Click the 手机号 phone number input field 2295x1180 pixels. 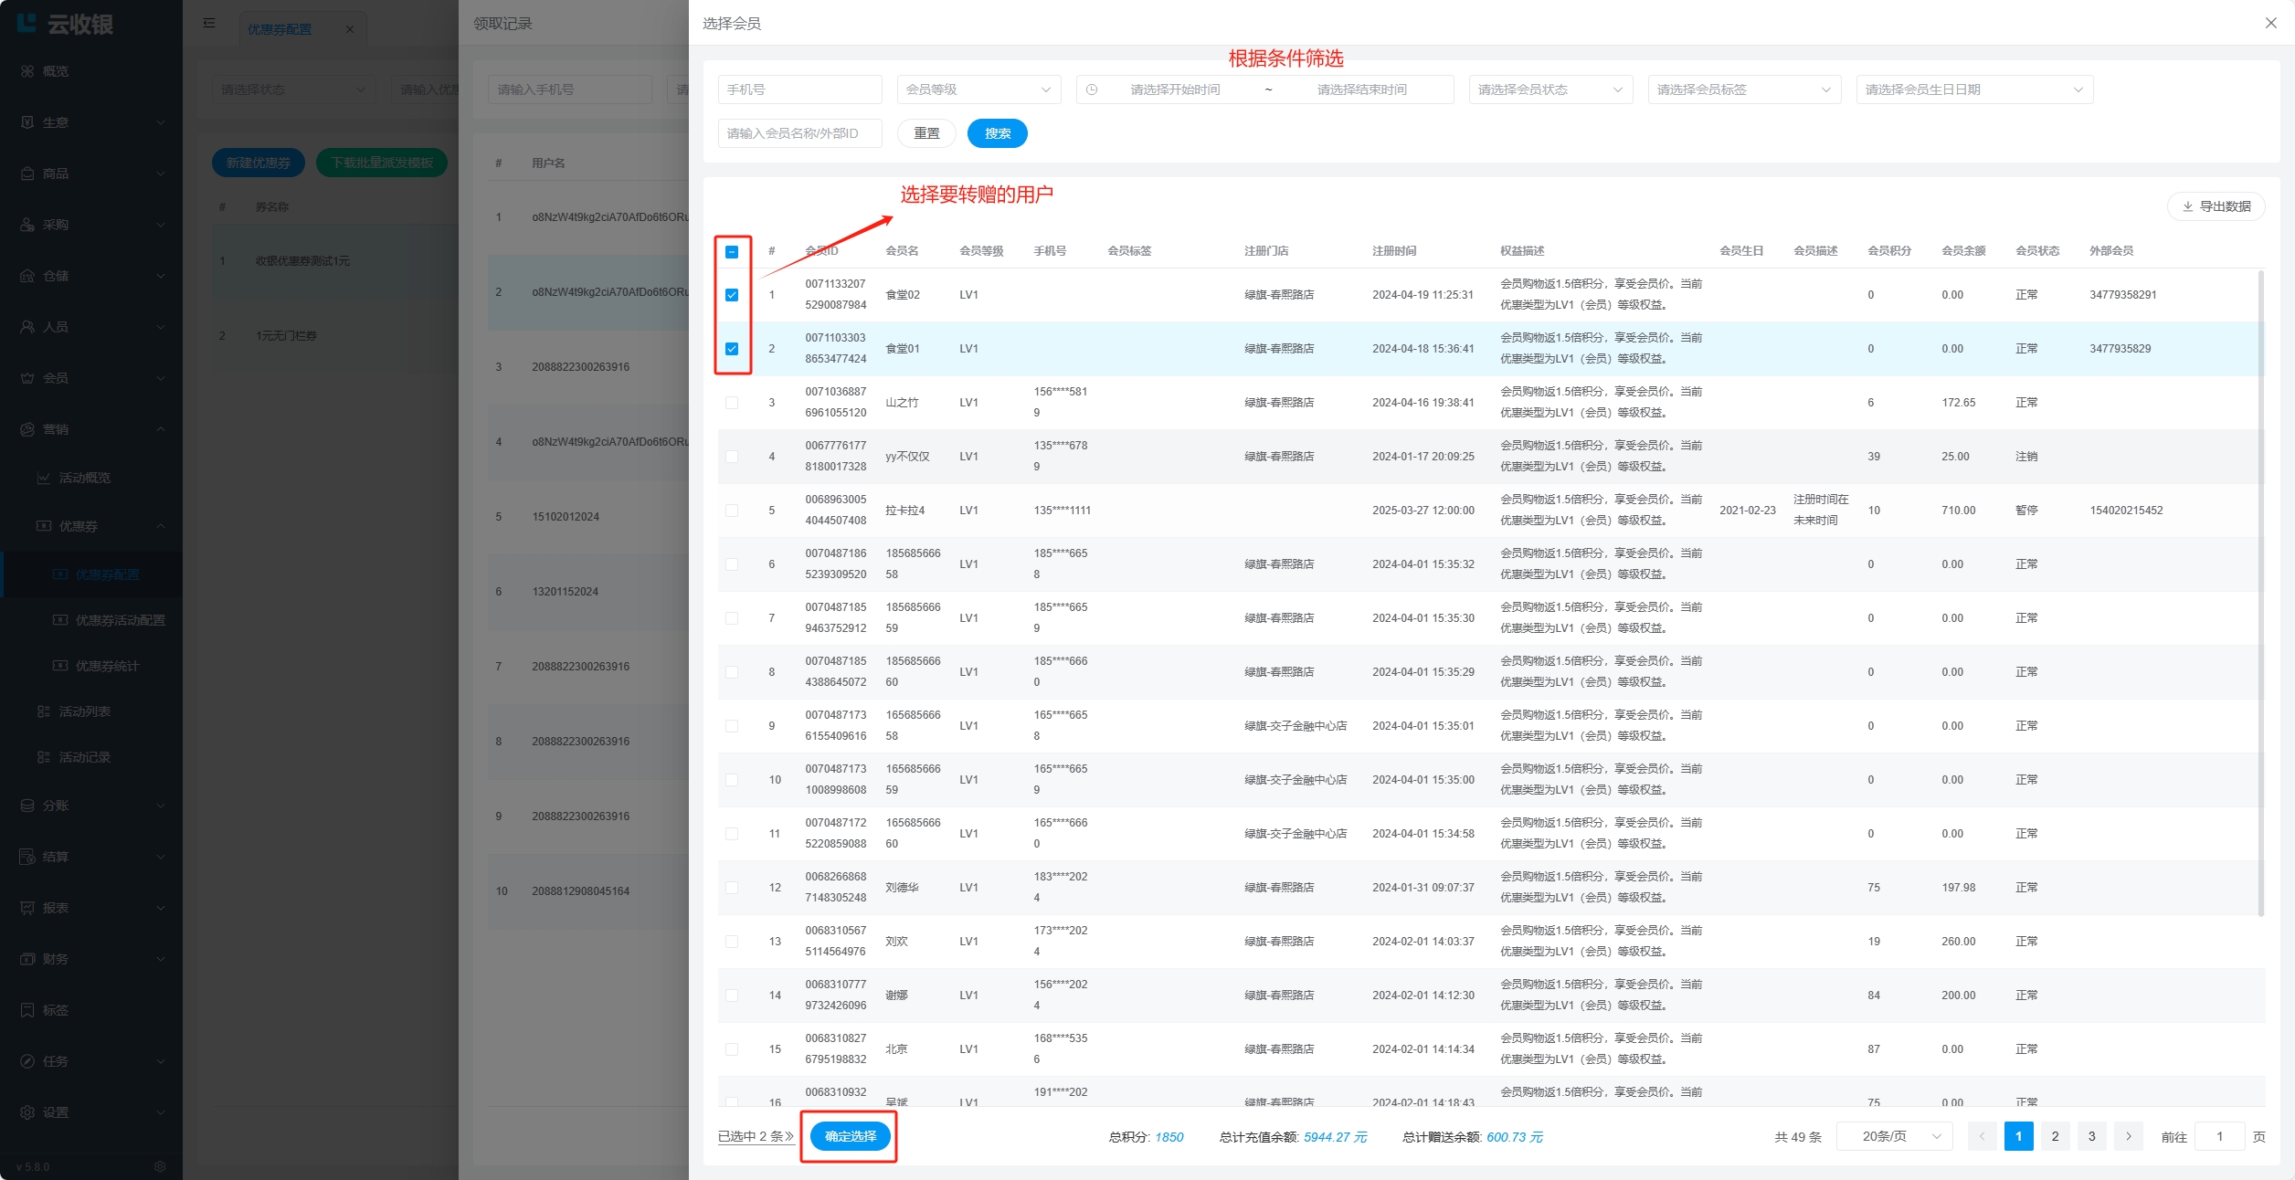[799, 90]
